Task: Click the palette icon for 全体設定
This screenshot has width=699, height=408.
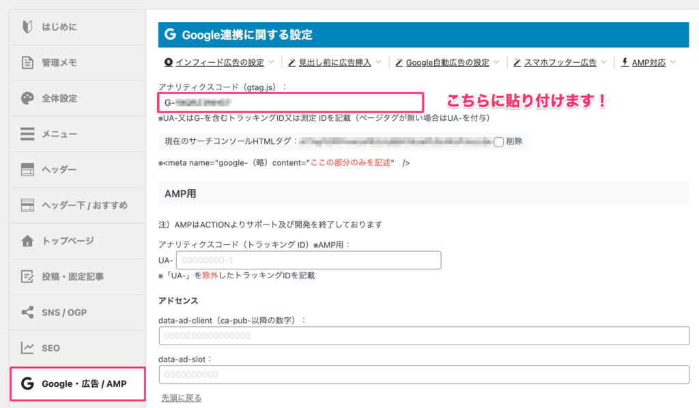Action: 27,98
